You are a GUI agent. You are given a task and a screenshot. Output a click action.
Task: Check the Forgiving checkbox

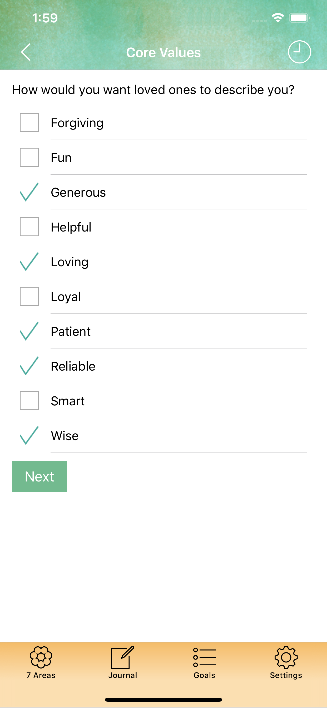pos(29,122)
